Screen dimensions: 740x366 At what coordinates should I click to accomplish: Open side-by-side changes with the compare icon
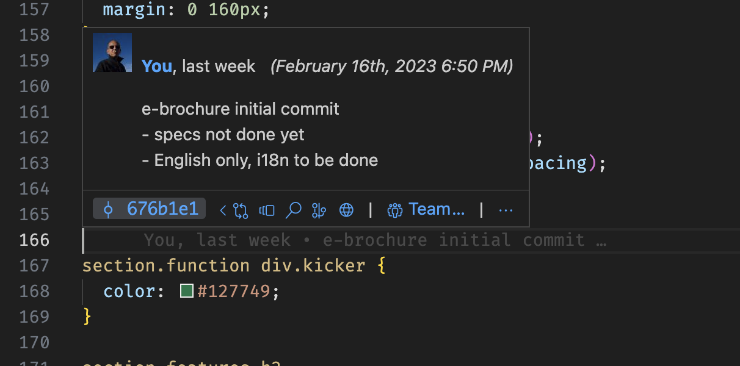point(266,209)
